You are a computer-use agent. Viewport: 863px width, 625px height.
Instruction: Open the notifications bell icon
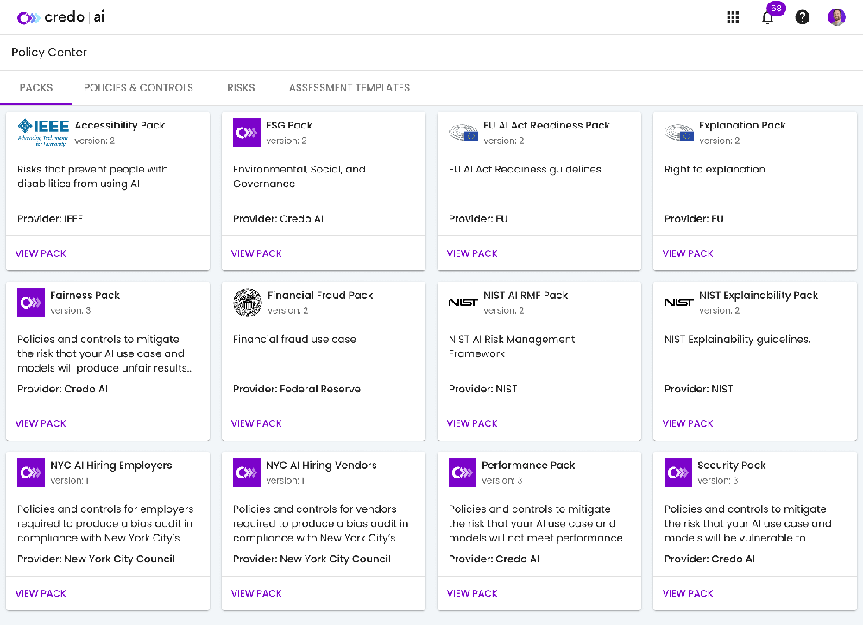[767, 17]
